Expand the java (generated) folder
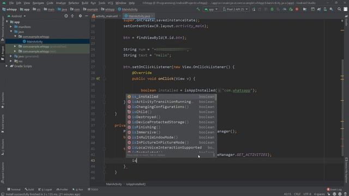 [11, 56]
